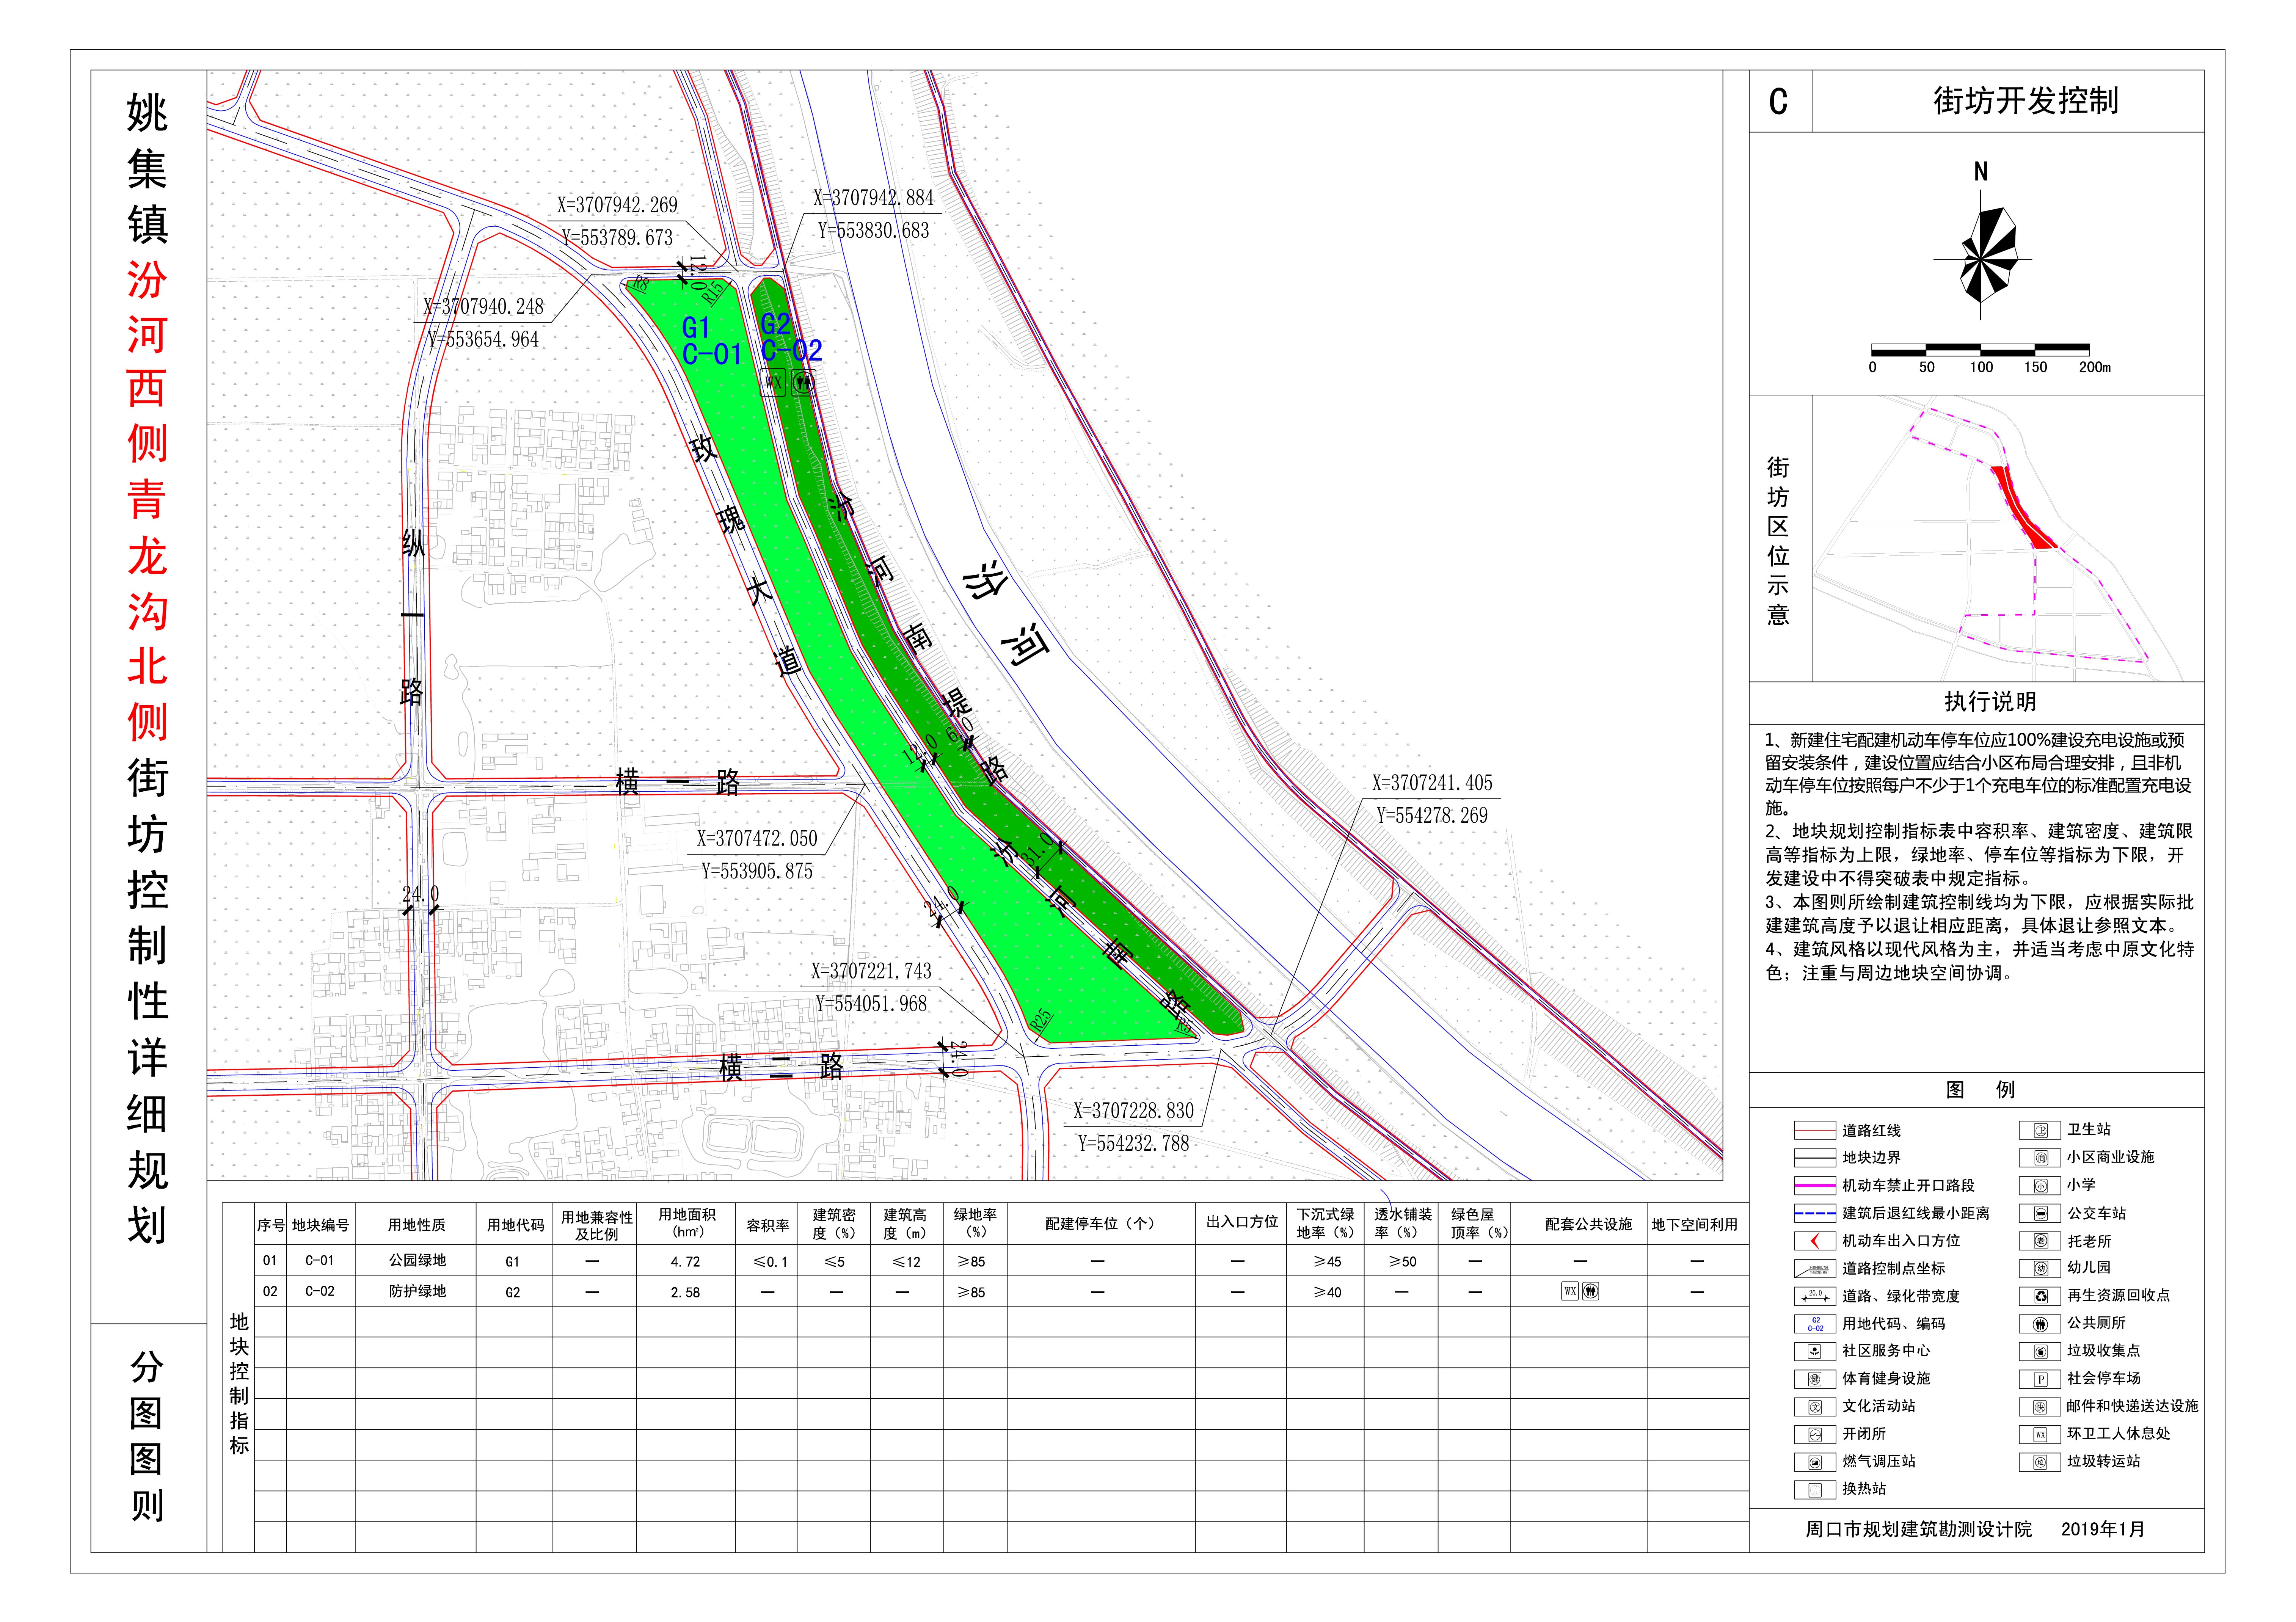Click the 图 例 legend heading
The width and height of the screenshot is (2296, 1622).
1980,1090
